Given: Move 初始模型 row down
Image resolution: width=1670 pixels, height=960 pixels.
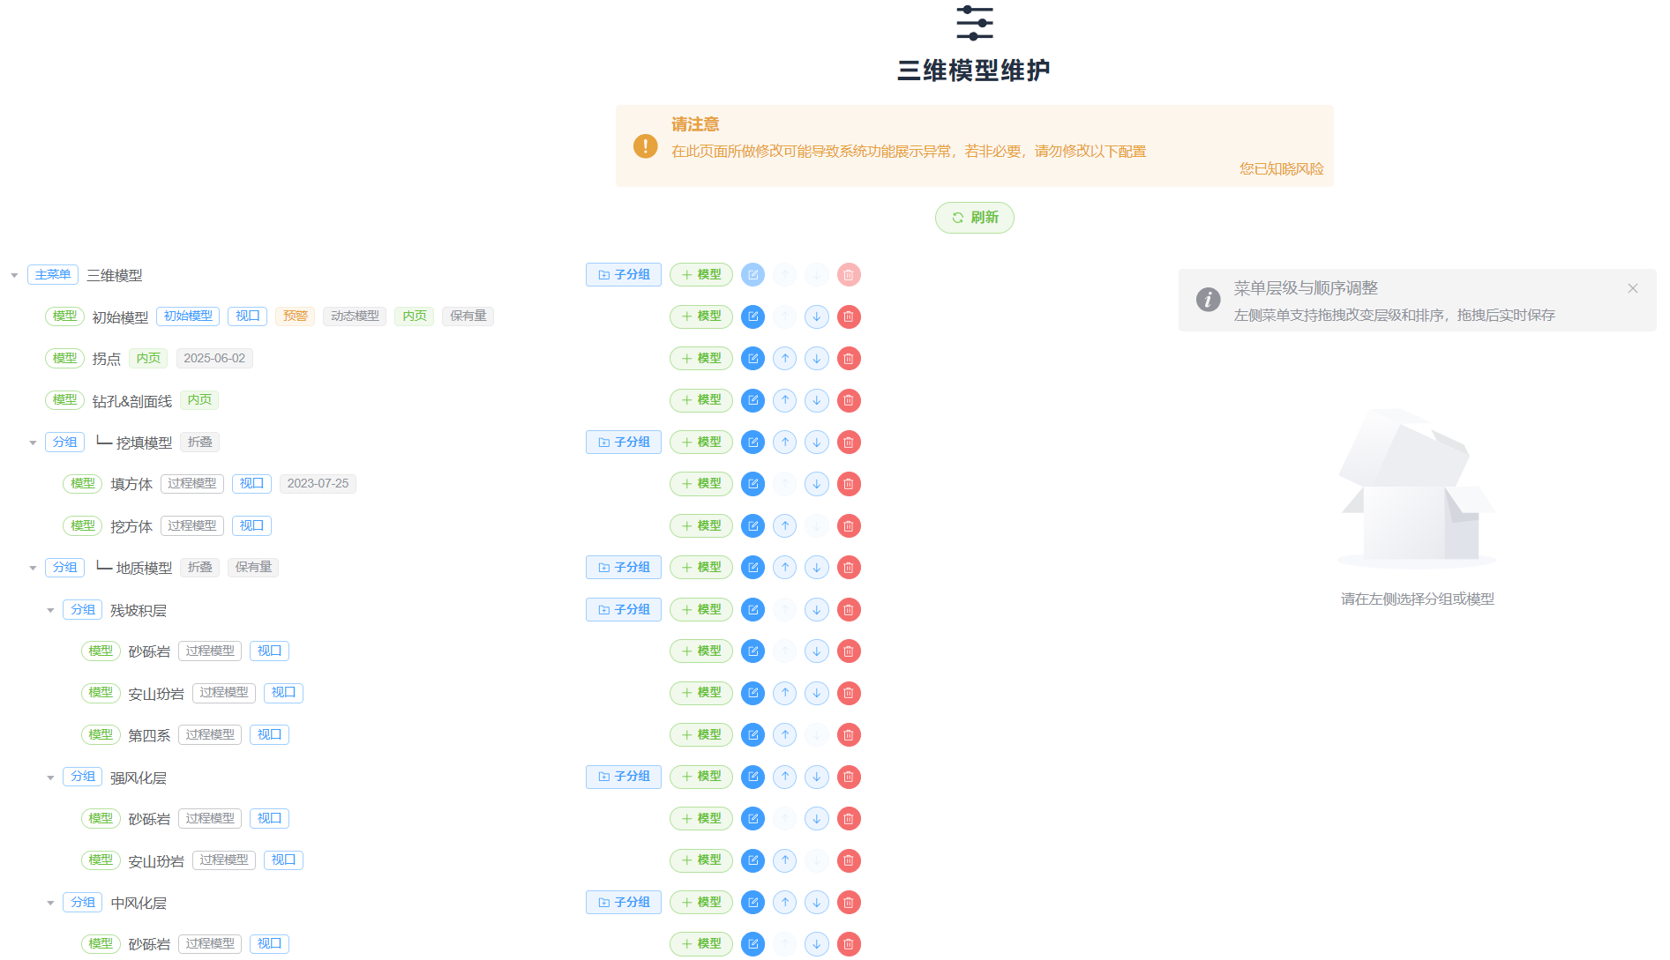Looking at the screenshot, I should (817, 316).
